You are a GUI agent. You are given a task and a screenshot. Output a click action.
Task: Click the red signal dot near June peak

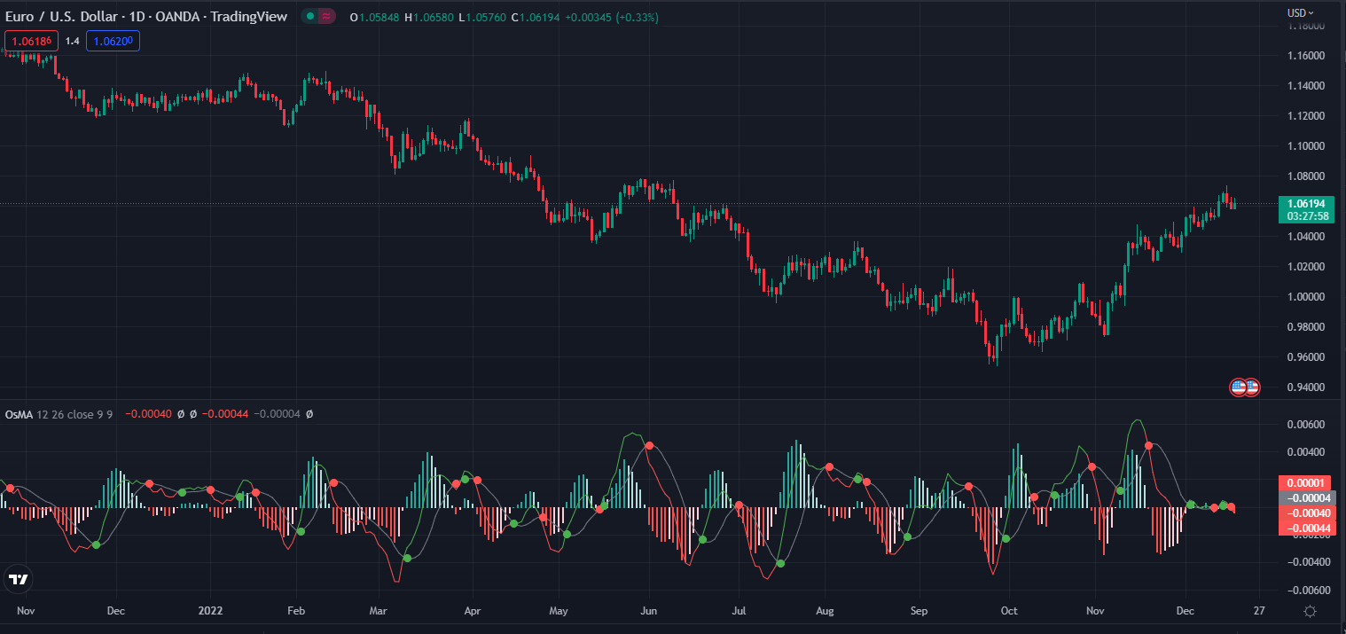pos(649,445)
